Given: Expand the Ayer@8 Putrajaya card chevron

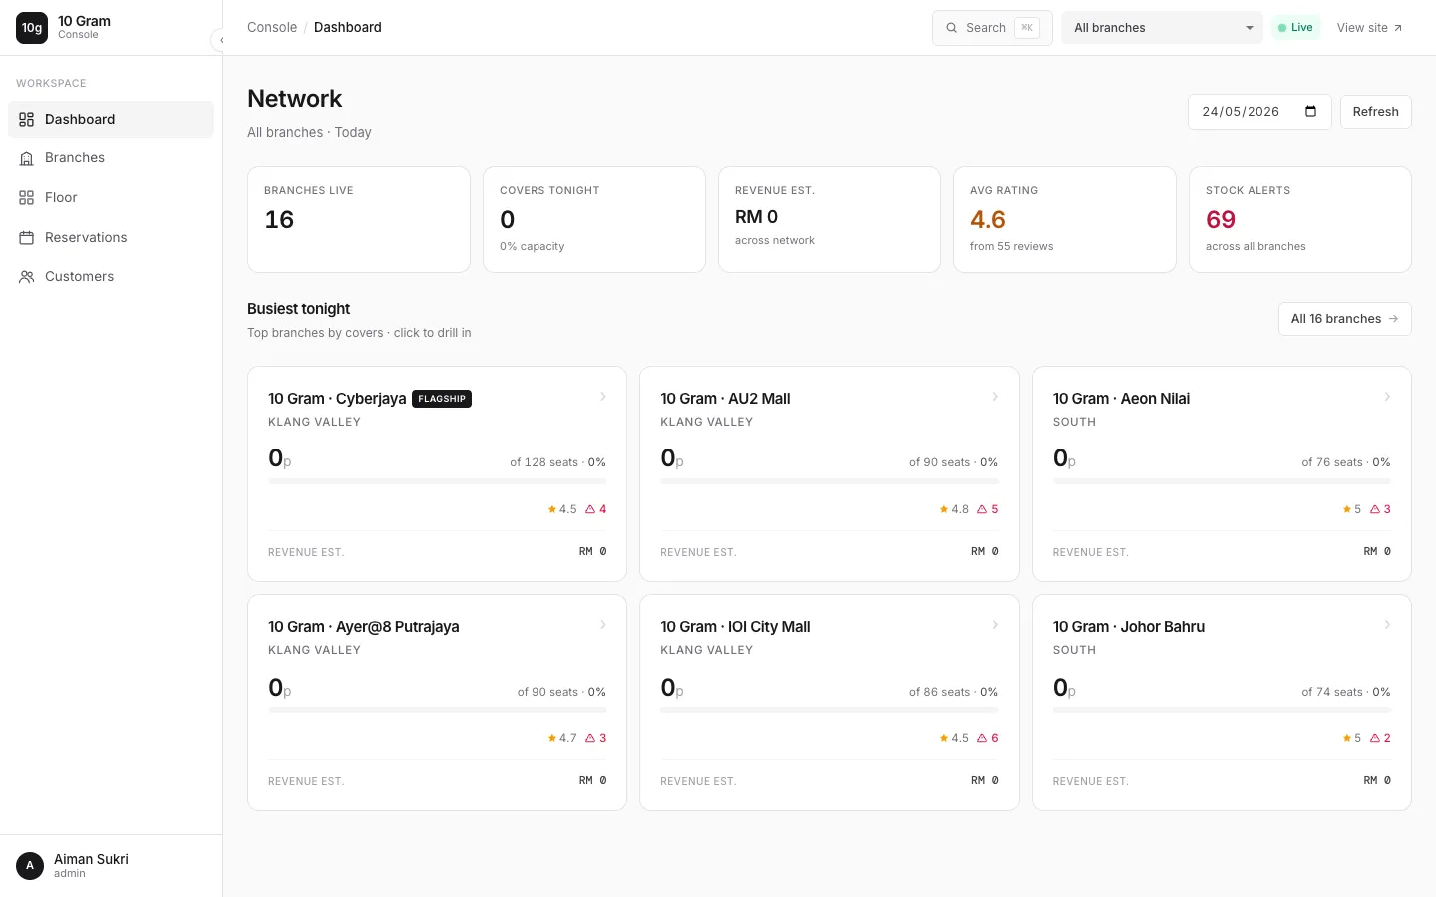Looking at the screenshot, I should pyautogui.click(x=603, y=625).
